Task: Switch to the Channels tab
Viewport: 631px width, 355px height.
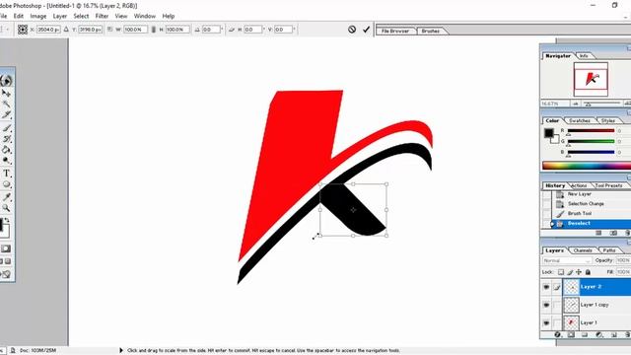Action: (583, 250)
